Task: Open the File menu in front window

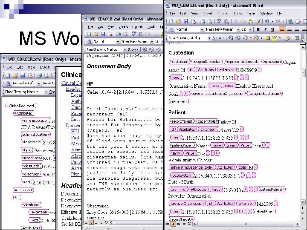Action: coord(172,13)
